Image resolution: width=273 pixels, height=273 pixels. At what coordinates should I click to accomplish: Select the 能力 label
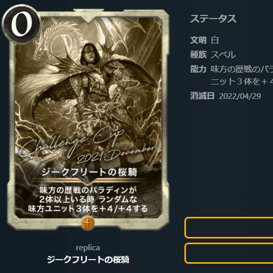click(x=198, y=69)
